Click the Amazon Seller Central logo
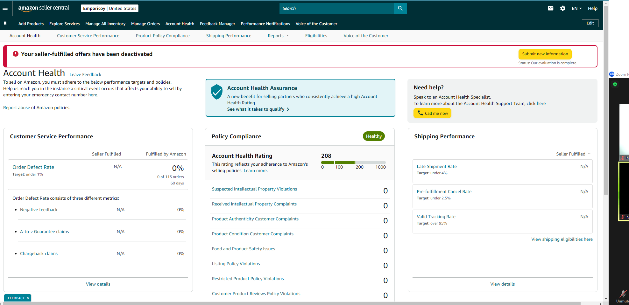Image resolution: width=629 pixels, height=305 pixels. pyautogui.click(x=44, y=8)
